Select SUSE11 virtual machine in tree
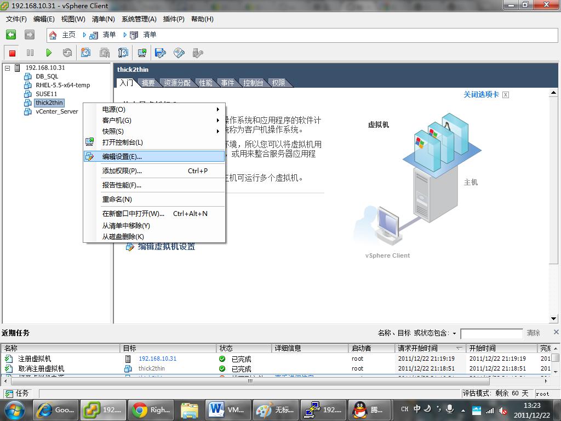 click(46, 94)
